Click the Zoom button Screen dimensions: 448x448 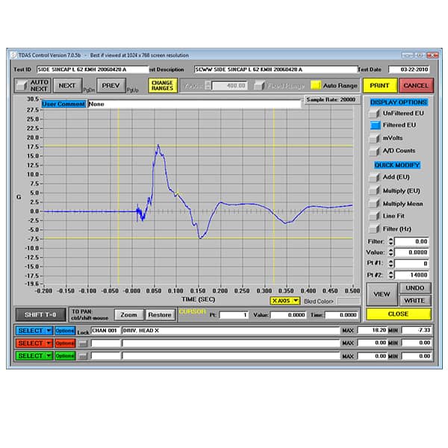pyautogui.click(x=129, y=315)
